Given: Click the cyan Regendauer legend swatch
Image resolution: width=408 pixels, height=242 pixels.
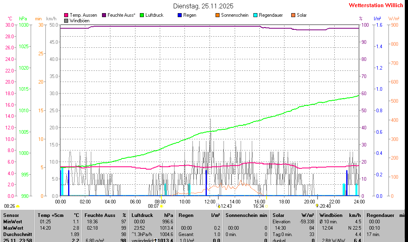Looking at the screenshot, I should [x=255, y=15].
